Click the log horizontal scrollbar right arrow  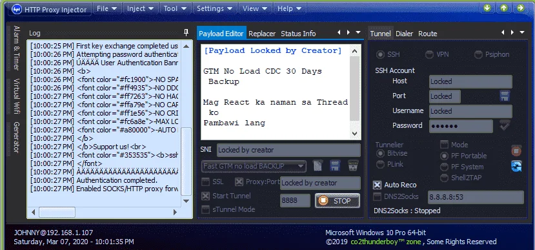click(x=175, y=212)
